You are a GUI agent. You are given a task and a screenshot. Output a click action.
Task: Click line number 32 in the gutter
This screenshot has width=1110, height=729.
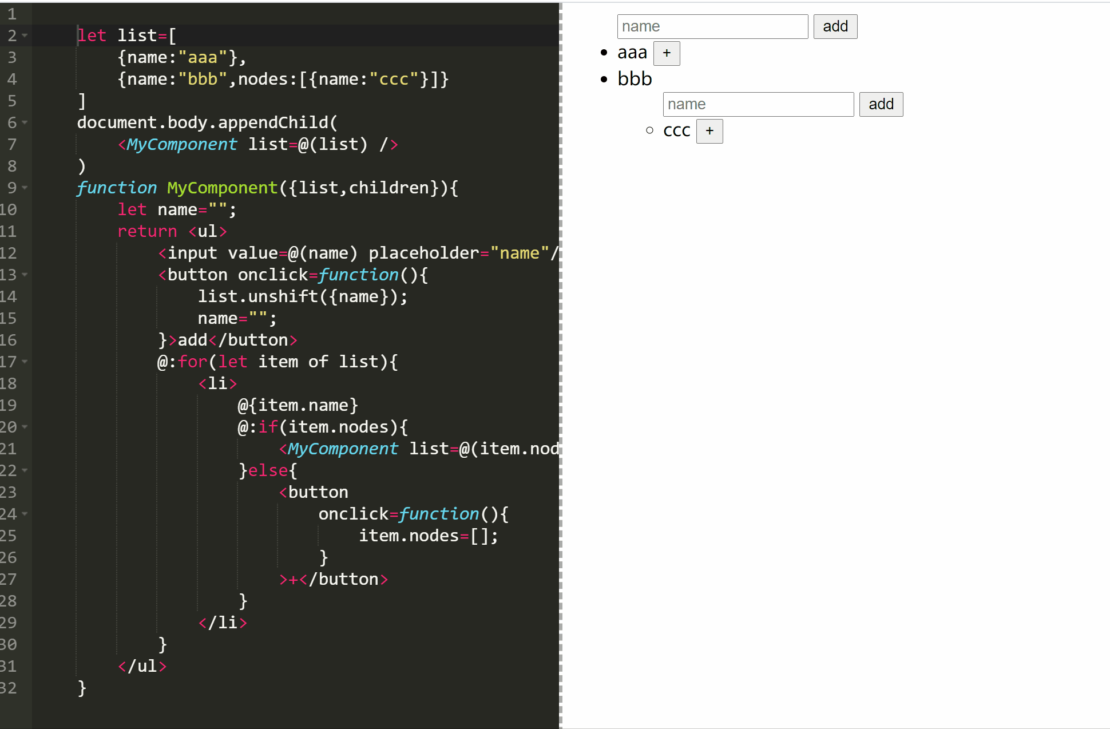[x=9, y=688]
